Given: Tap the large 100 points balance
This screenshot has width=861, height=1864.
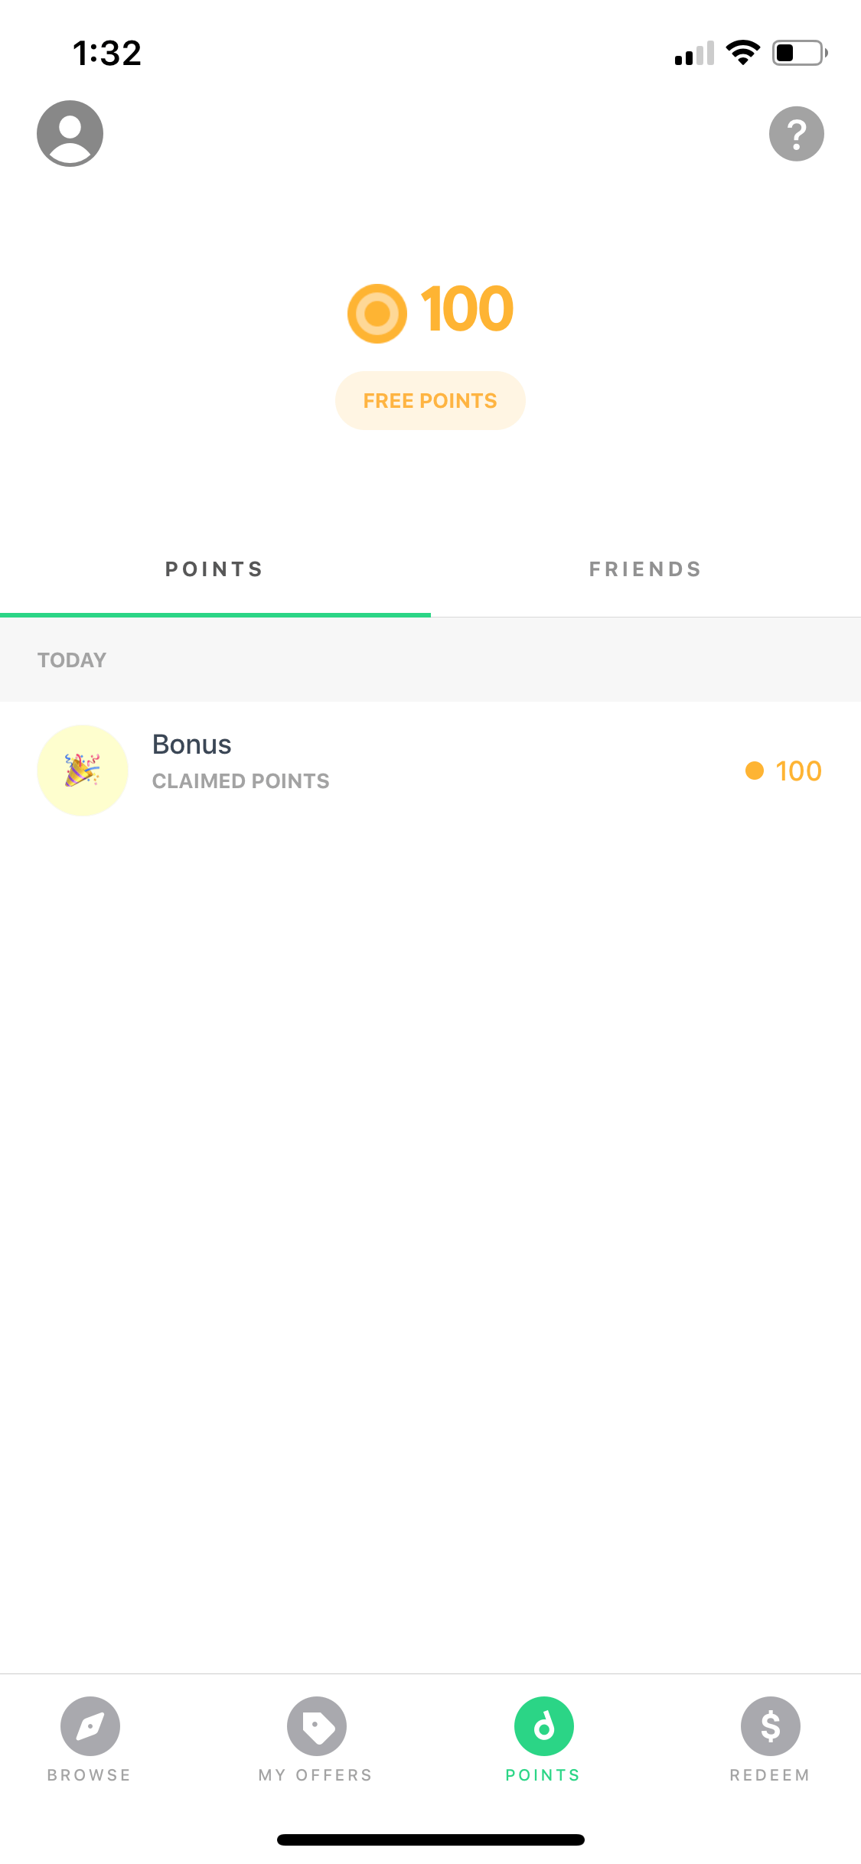Looking at the screenshot, I should coord(467,309).
